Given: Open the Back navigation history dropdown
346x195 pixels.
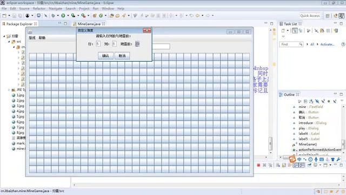Looking at the screenshot, I should point(202,16).
